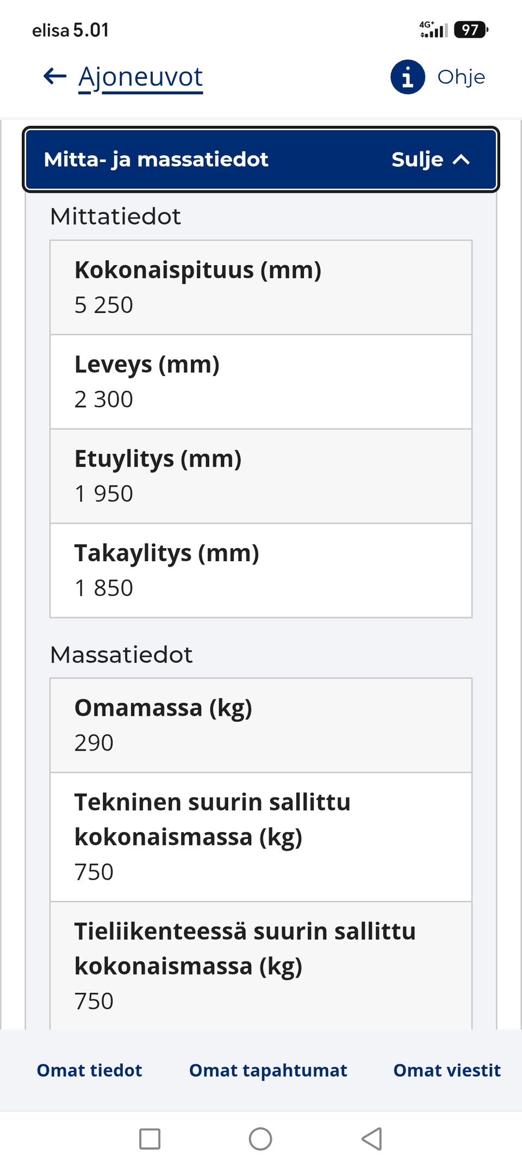Tap the back arrow icon
522x1167 pixels.
click(55, 76)
